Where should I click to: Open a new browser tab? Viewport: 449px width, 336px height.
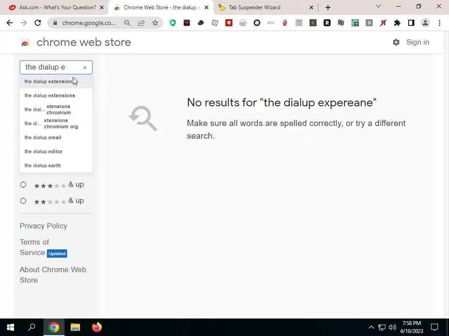(328, 8)
